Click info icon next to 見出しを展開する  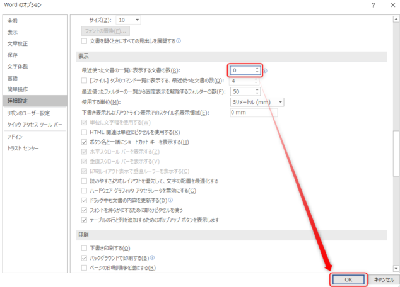tap(179, 41)
